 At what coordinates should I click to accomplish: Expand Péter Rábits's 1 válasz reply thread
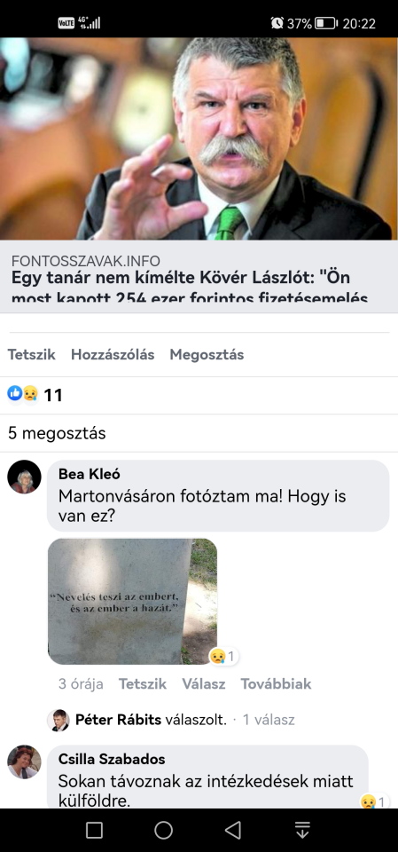(269, 720)
